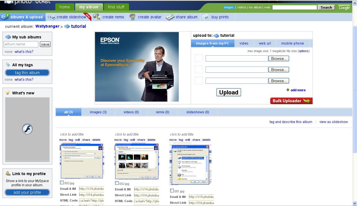Click the green plus add more icon
The width and height of the screenshot is (357, 206).
288,90
